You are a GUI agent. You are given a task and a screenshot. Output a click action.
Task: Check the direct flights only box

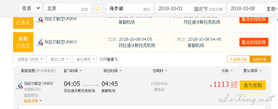coord(101,59)
